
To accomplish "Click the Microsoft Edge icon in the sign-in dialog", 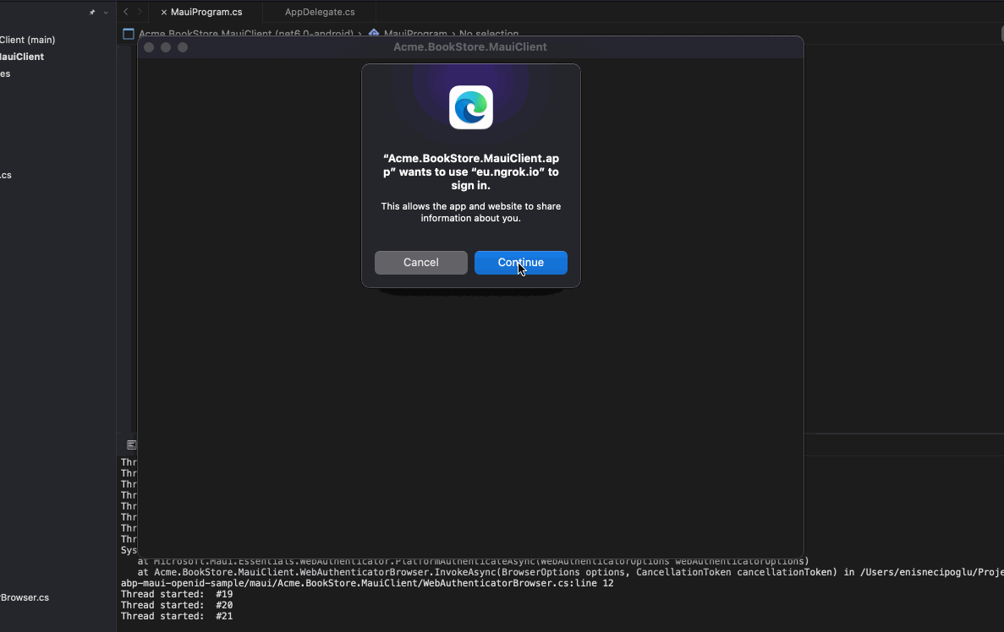I will 470,107.
